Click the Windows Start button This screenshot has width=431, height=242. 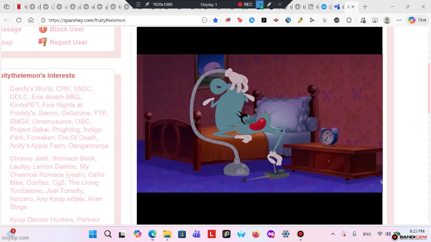(x=93, y=234)
